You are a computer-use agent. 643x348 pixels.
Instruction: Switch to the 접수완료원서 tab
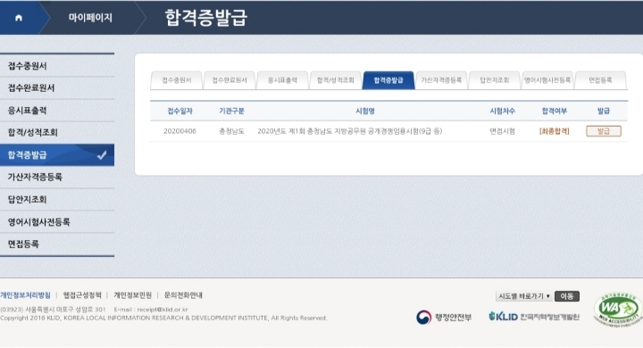pos(230,80)
